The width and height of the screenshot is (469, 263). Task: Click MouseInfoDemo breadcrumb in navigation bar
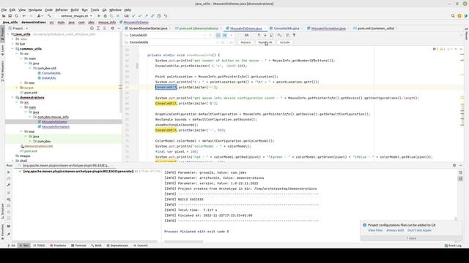tap(134, 23)
